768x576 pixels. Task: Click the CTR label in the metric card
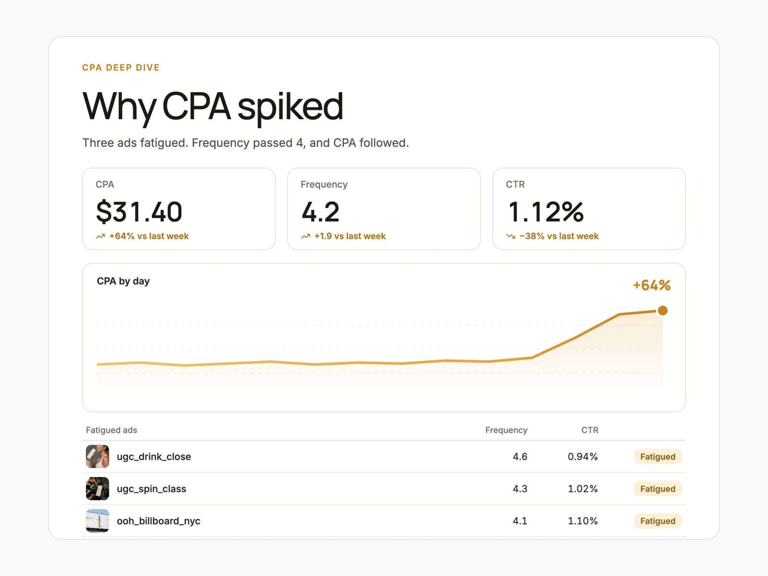pyautogui.click(x=515, y=184)
